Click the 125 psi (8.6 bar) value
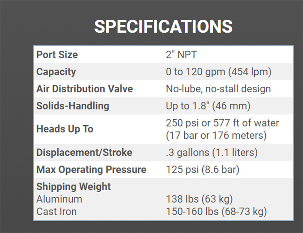Image resolution: width=303 pixels, height=233 pixels. coord(203,170)
